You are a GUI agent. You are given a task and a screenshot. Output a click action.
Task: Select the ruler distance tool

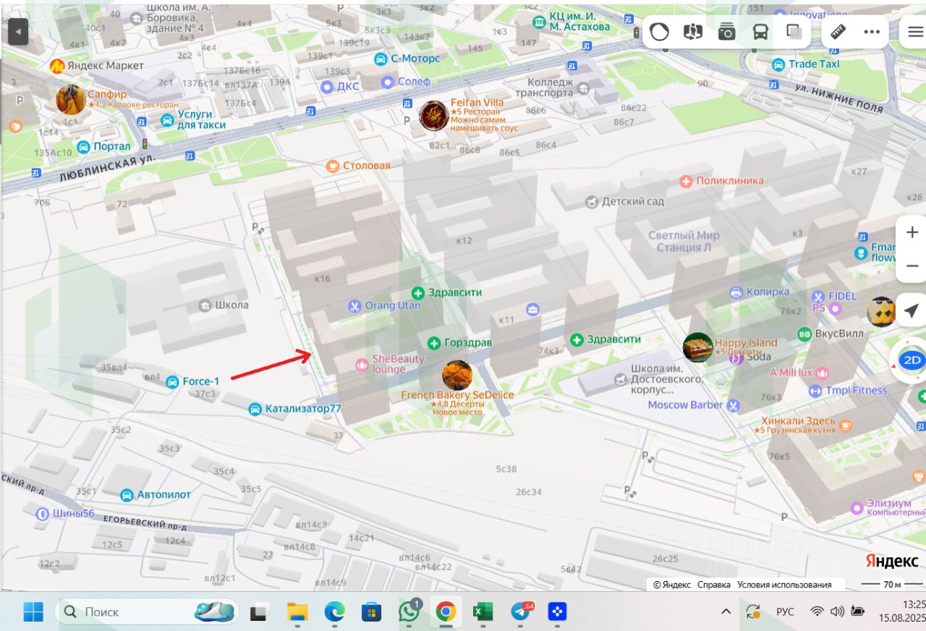tap(838, 31)
